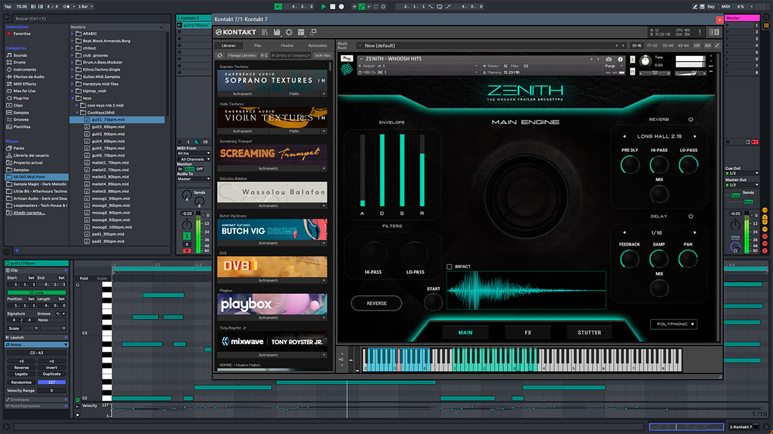This screenshot has width=773, height=434.
Task: Collapse the CoolKeys1Midi folder
Action: pyautogui.click(x=78, y=113)
